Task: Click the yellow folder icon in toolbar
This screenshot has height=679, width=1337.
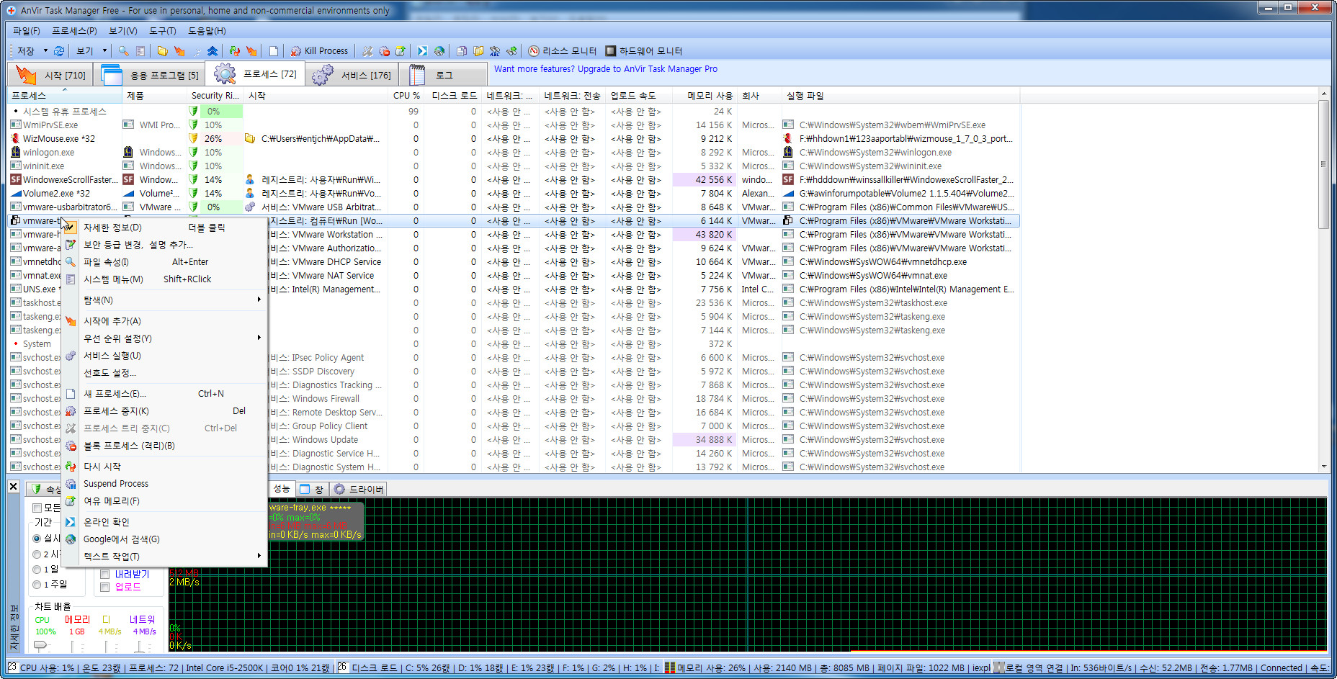Action: (162, 51)
